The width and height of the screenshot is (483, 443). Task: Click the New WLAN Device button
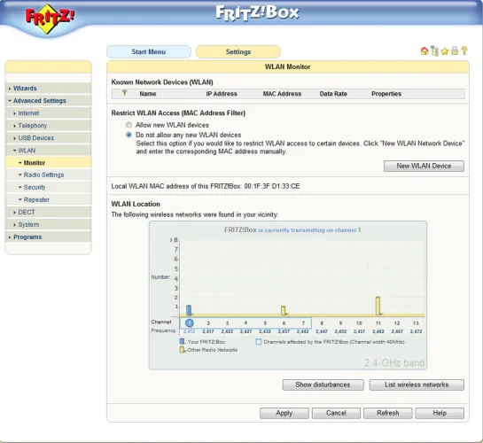click(x=424, y=166)
